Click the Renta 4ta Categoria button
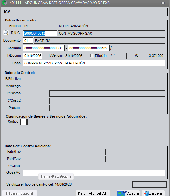The image size is (170, 196). [x=56, y=176]
